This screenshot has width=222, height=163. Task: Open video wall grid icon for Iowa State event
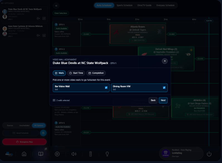[44, 35]
